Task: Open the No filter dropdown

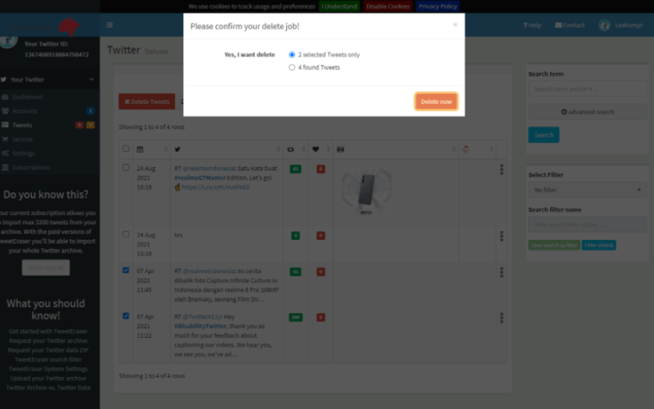Action: [x=587, y=190]
